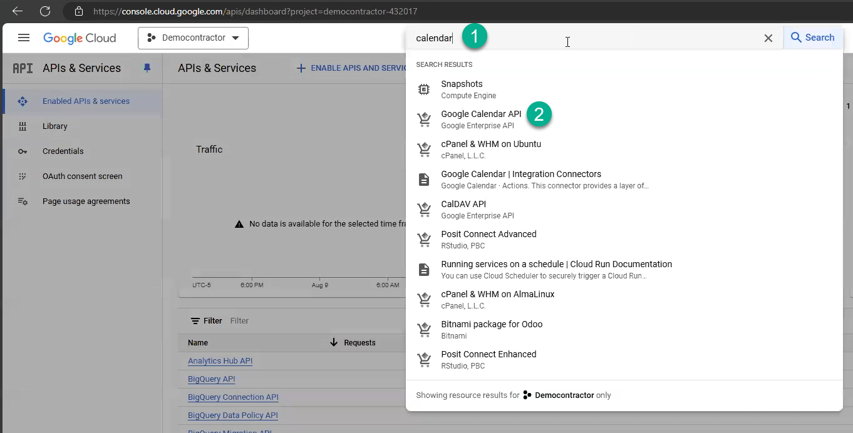
Task: Click the Bitnami Odoo cart icon
Action: pos(424,330)
